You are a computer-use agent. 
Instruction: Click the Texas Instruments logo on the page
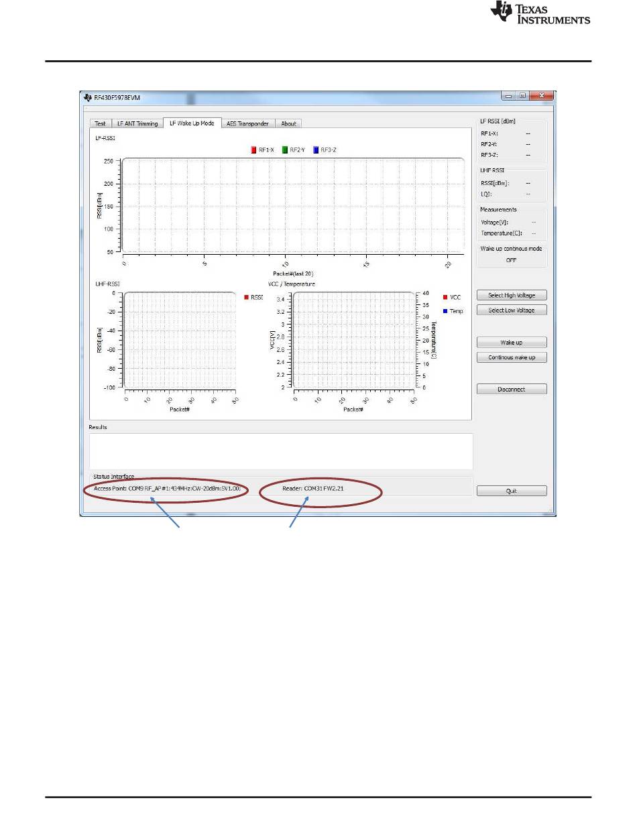[x=540, y=13]
